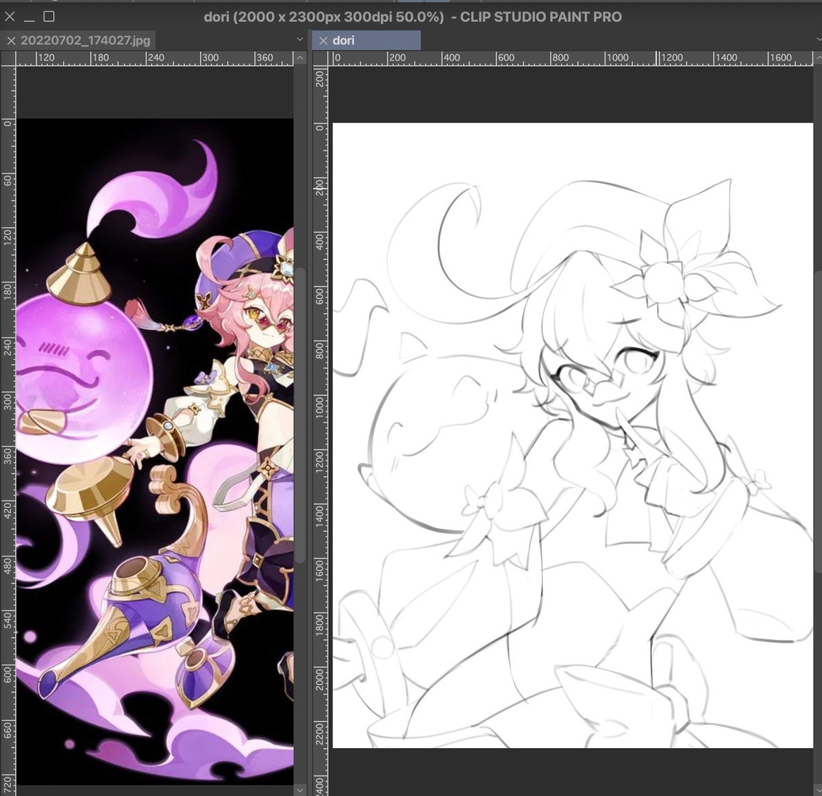Click the vertical ruler left of the dori canvas
822x796 pixels.
pyautogui.click(x=320, y=430)
